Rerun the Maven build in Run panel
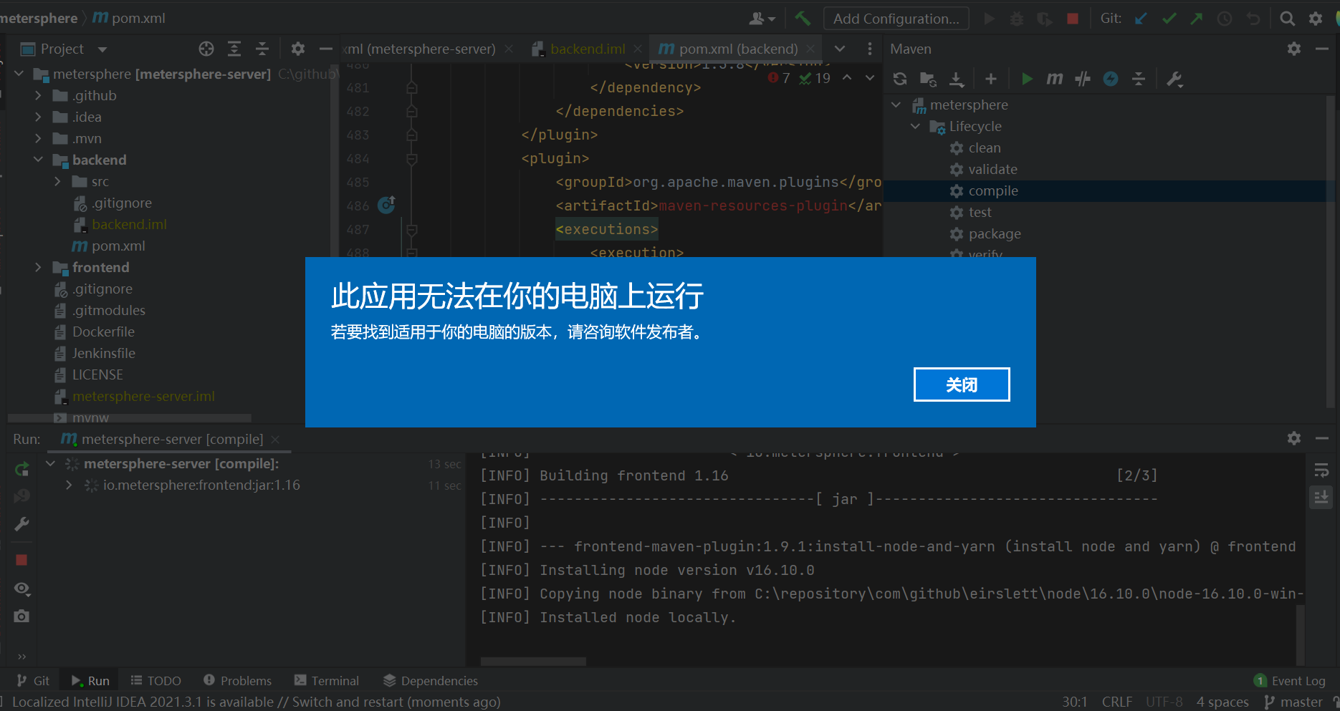1340x711 pixels. pos(22,469)
